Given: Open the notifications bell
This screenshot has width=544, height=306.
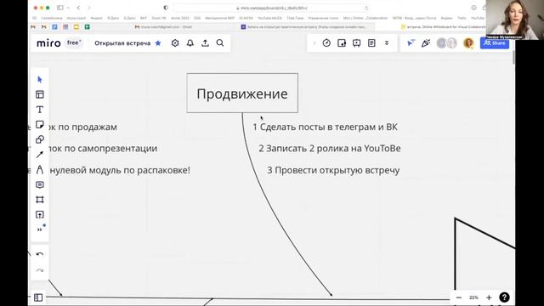Looking at the screenshot, I should (190, 43).
